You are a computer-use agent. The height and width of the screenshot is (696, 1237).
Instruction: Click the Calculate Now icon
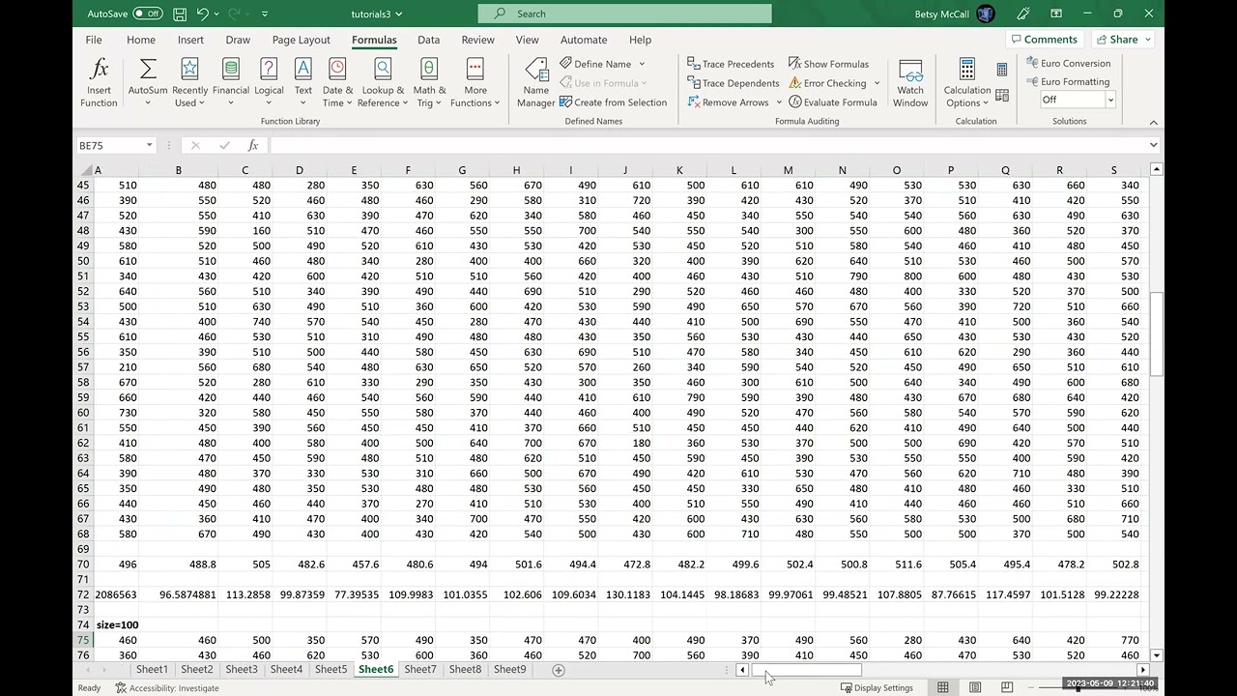pyautogui.click(x=1002, y=69)
